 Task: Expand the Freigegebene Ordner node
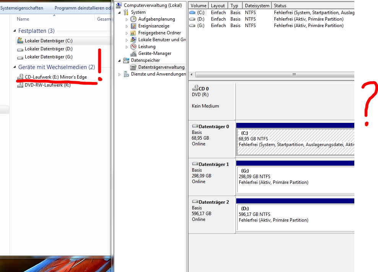pyautogui.click(x=127, y=33)
